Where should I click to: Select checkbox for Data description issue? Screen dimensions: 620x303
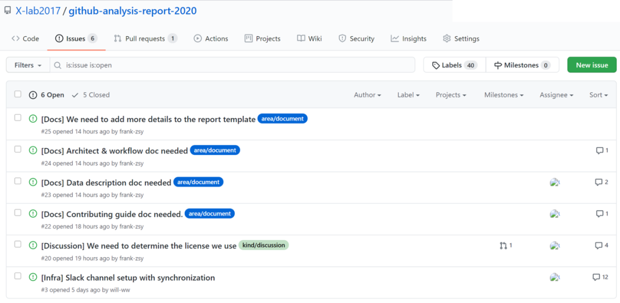point(18,181)
